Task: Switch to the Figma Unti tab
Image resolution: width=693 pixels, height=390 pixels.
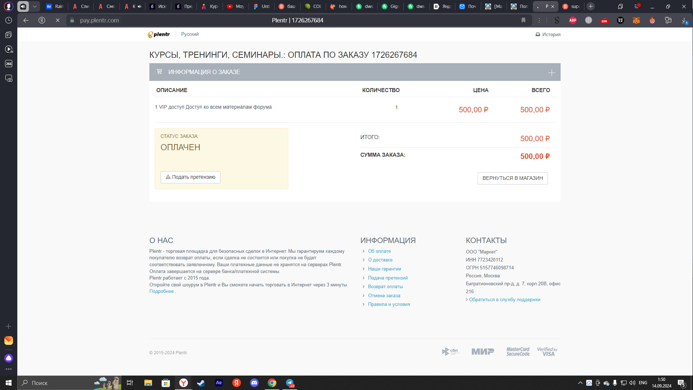Action: coord(262,6)
